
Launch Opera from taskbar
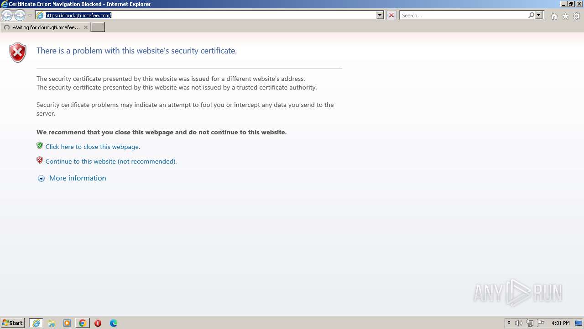click(x=98, y=323)
